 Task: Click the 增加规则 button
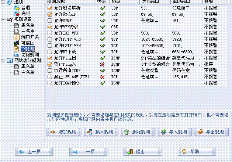pos(63,132)
